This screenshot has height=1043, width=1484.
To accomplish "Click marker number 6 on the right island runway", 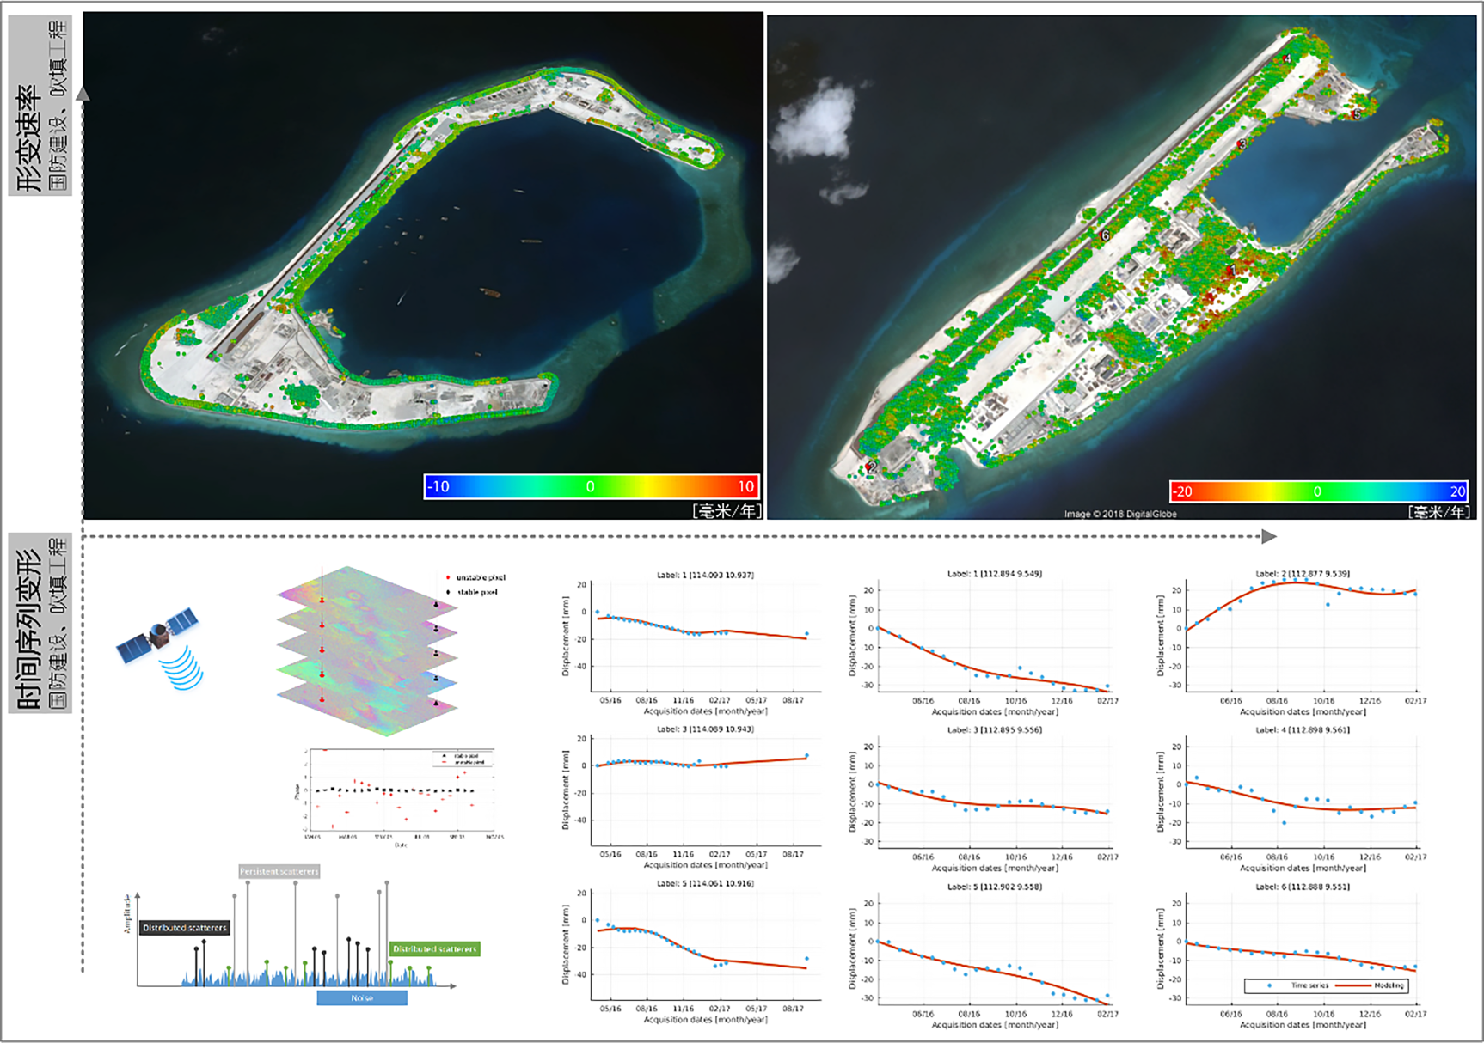I will [x=1105, y=235].
